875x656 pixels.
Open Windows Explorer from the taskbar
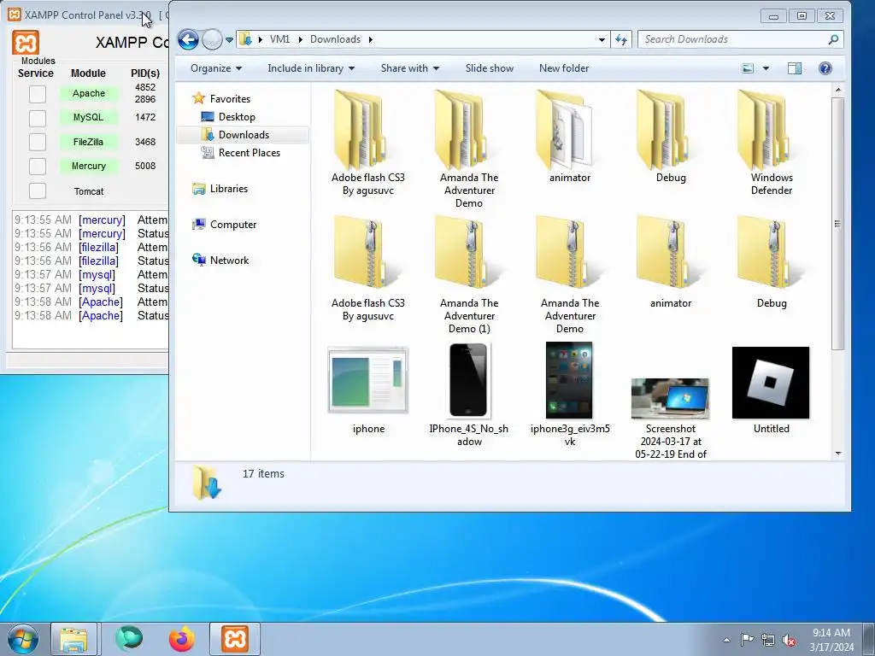(x=73, y=639)
